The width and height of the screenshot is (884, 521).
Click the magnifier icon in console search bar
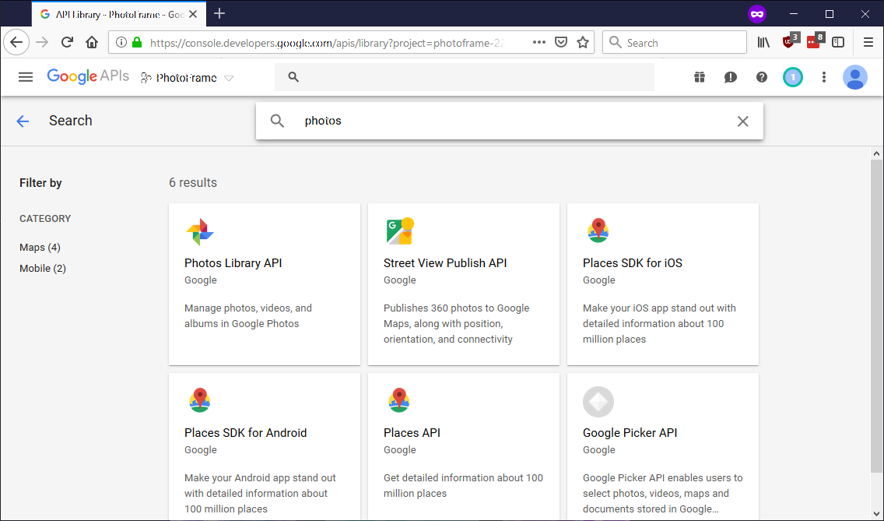(293, 77)
